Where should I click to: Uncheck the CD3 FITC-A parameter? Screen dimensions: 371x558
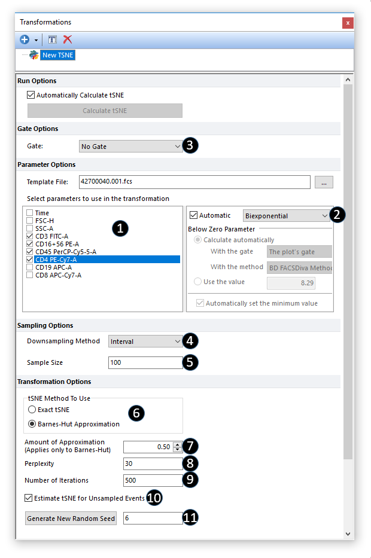tap(30, 236)
